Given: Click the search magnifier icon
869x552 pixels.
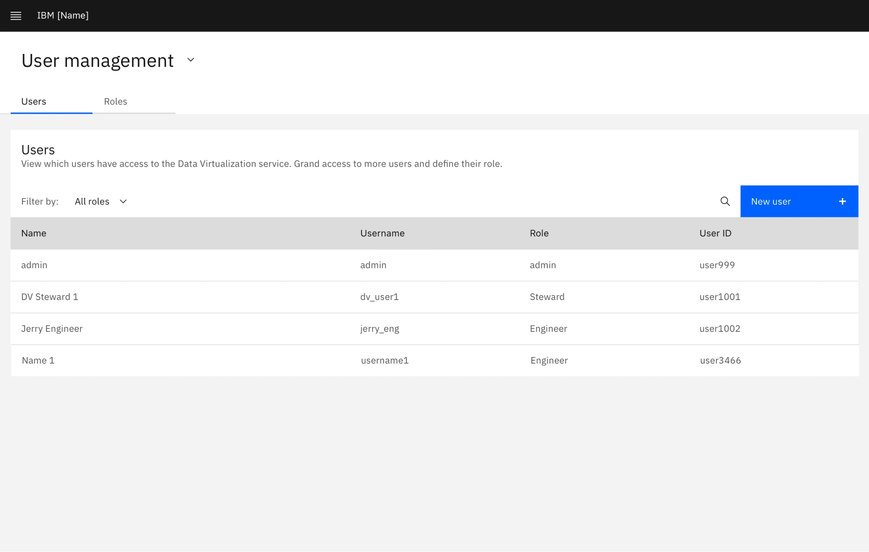Looking at the screenshot, I should [725, 201].
